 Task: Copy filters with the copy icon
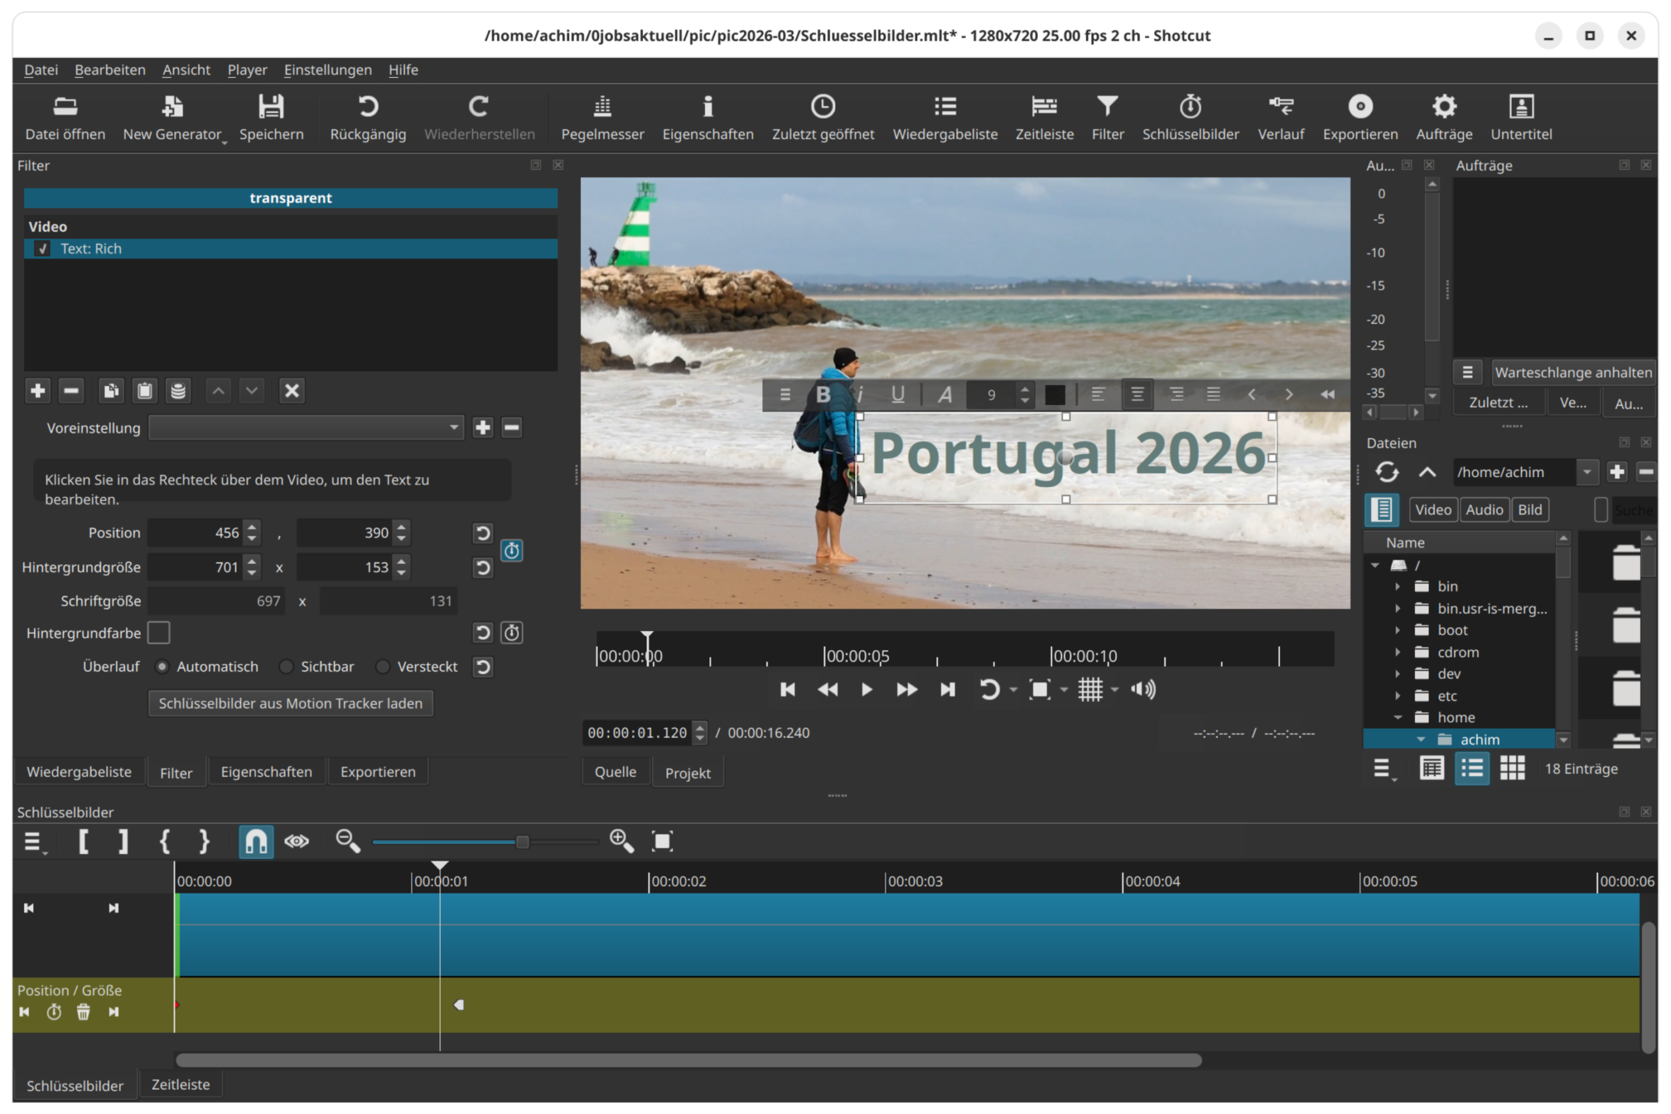pos(110,391)
